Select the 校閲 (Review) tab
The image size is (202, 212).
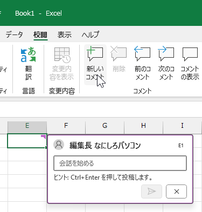tap(40, 35)
